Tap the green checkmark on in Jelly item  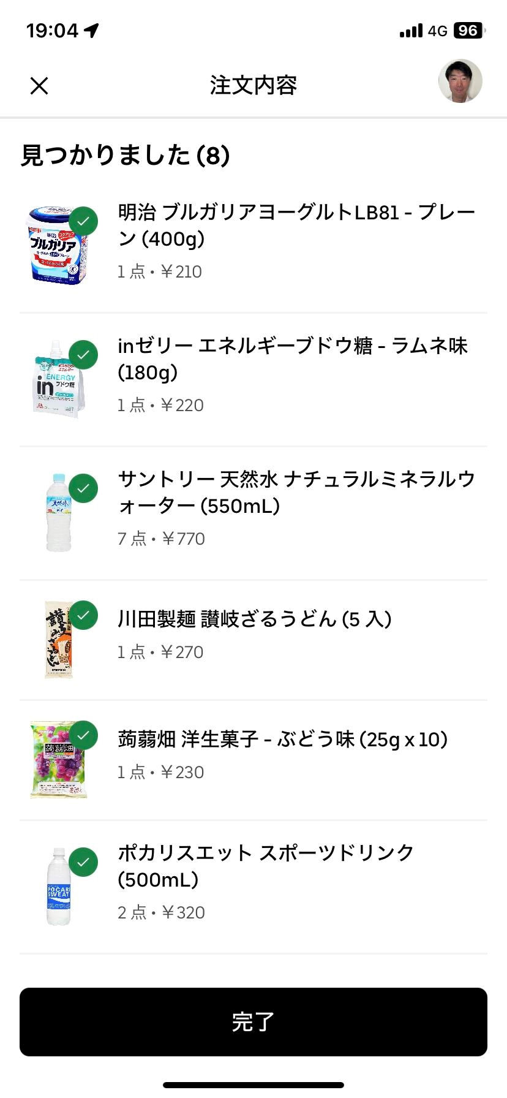(x=84, y=355)
